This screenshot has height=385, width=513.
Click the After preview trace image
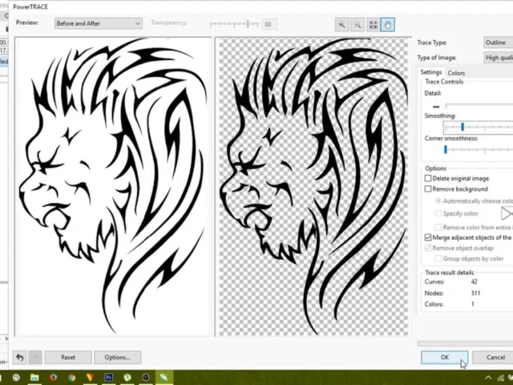click(x=313, y=186)
